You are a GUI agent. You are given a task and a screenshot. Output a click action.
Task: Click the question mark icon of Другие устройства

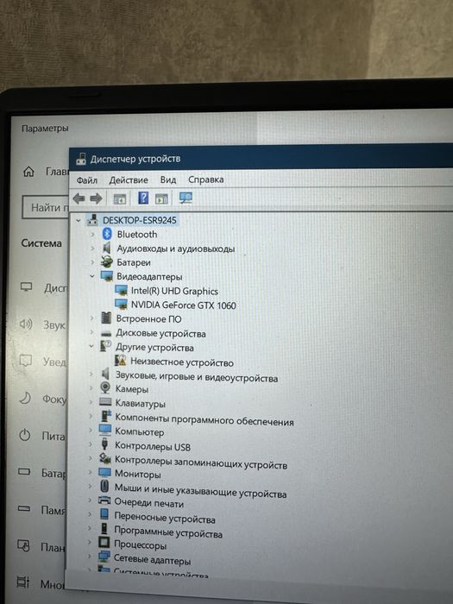(105, 345)
